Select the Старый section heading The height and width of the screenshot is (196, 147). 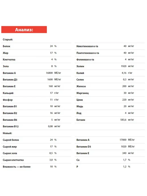coord(8,40)
